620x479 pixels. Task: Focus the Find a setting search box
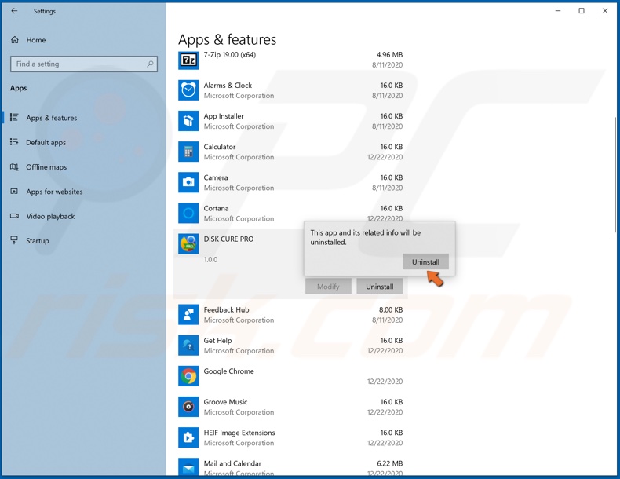pyautogui.click(x=84, y=64)
